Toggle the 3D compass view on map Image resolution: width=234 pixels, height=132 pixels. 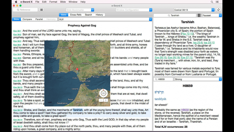[104, 93]
